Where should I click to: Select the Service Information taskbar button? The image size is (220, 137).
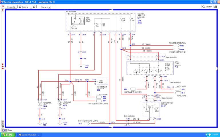[x=29, y=135]
